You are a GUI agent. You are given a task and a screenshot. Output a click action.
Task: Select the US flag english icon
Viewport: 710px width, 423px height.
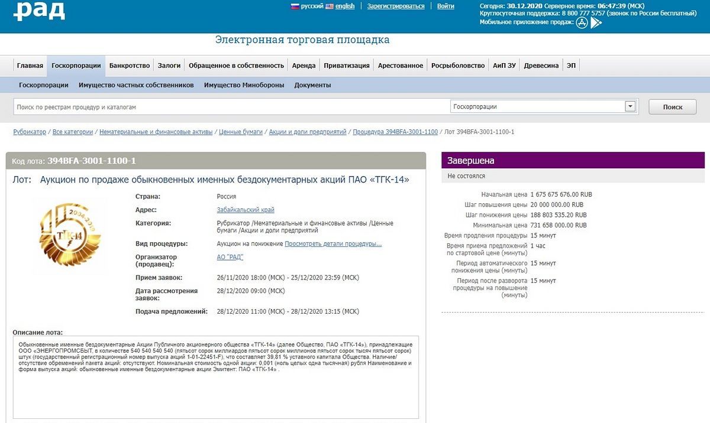pos(330,6)
